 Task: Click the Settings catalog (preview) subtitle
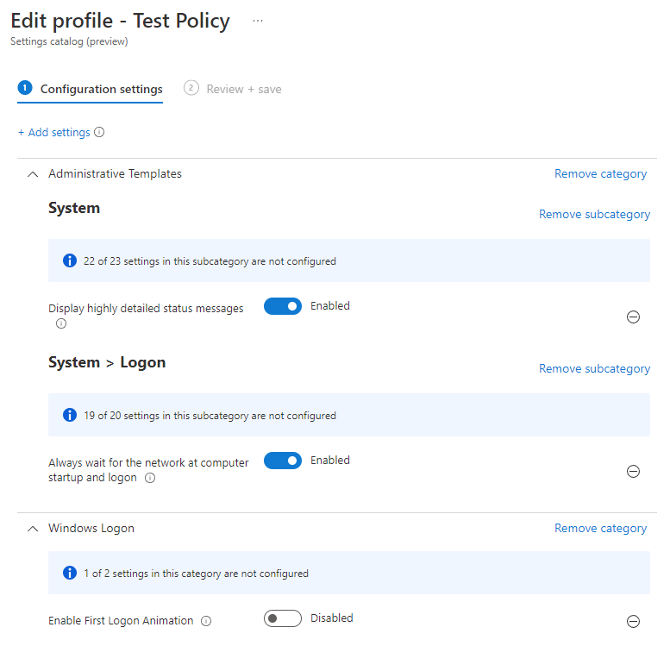pos(69,41)
